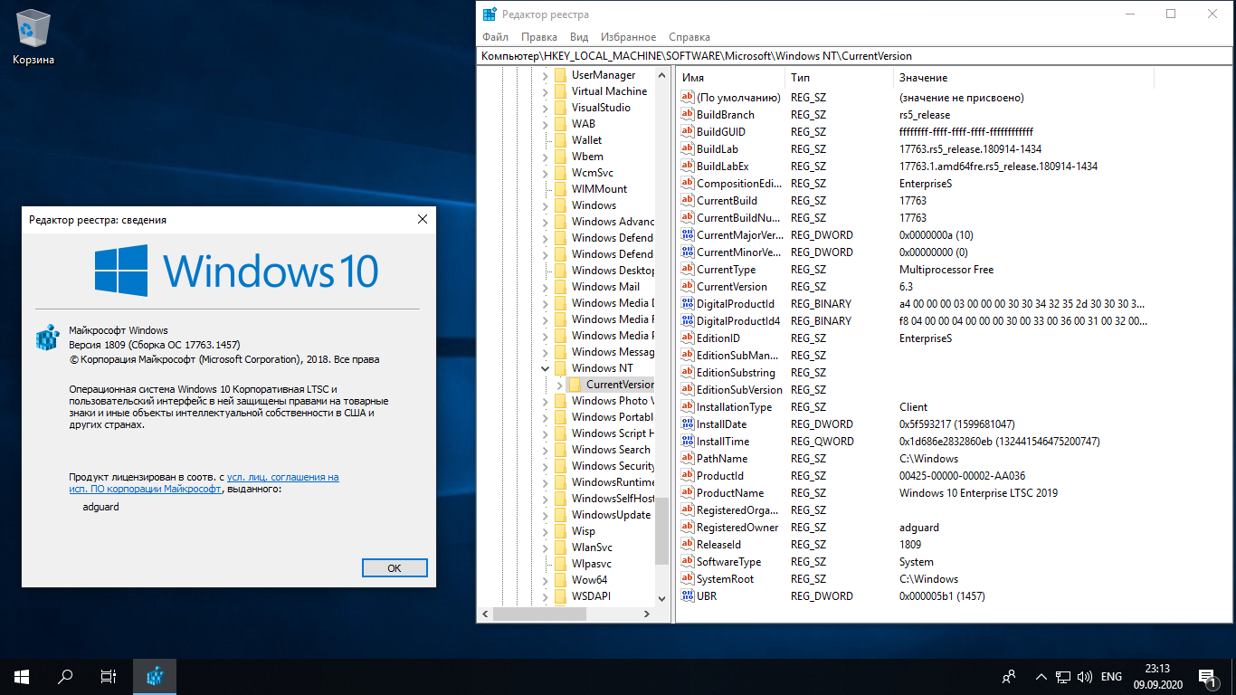Open the license agreement link

click(x=204, y=483)
